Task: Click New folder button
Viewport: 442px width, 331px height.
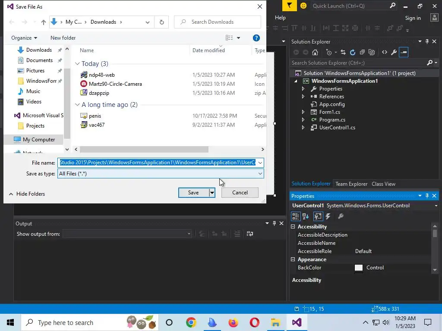Action: point(63,38)
